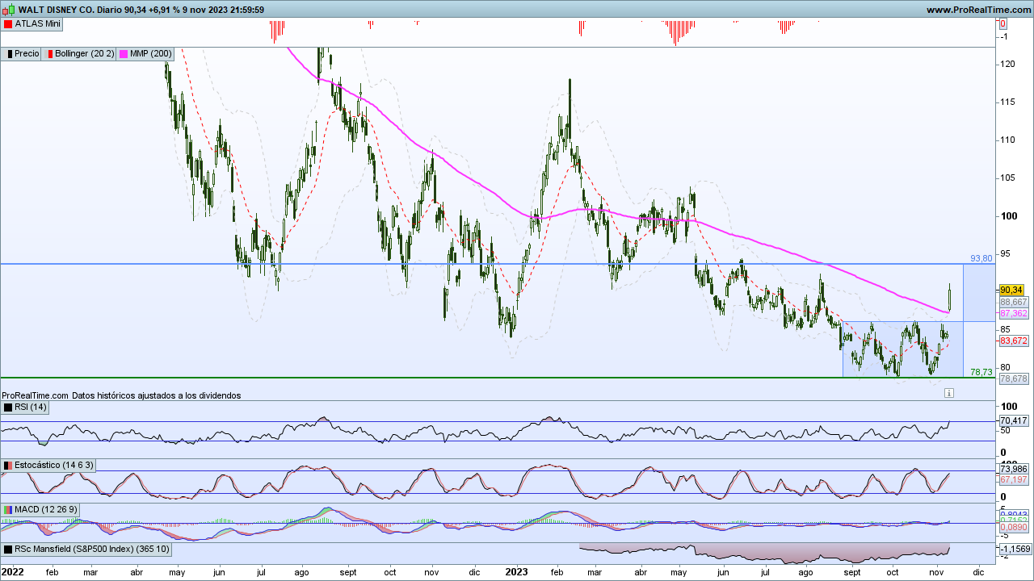Image resolution: width=1034 pixels, height=581 pixels.
Task: Open the Precio settings label
Action: 26,53
